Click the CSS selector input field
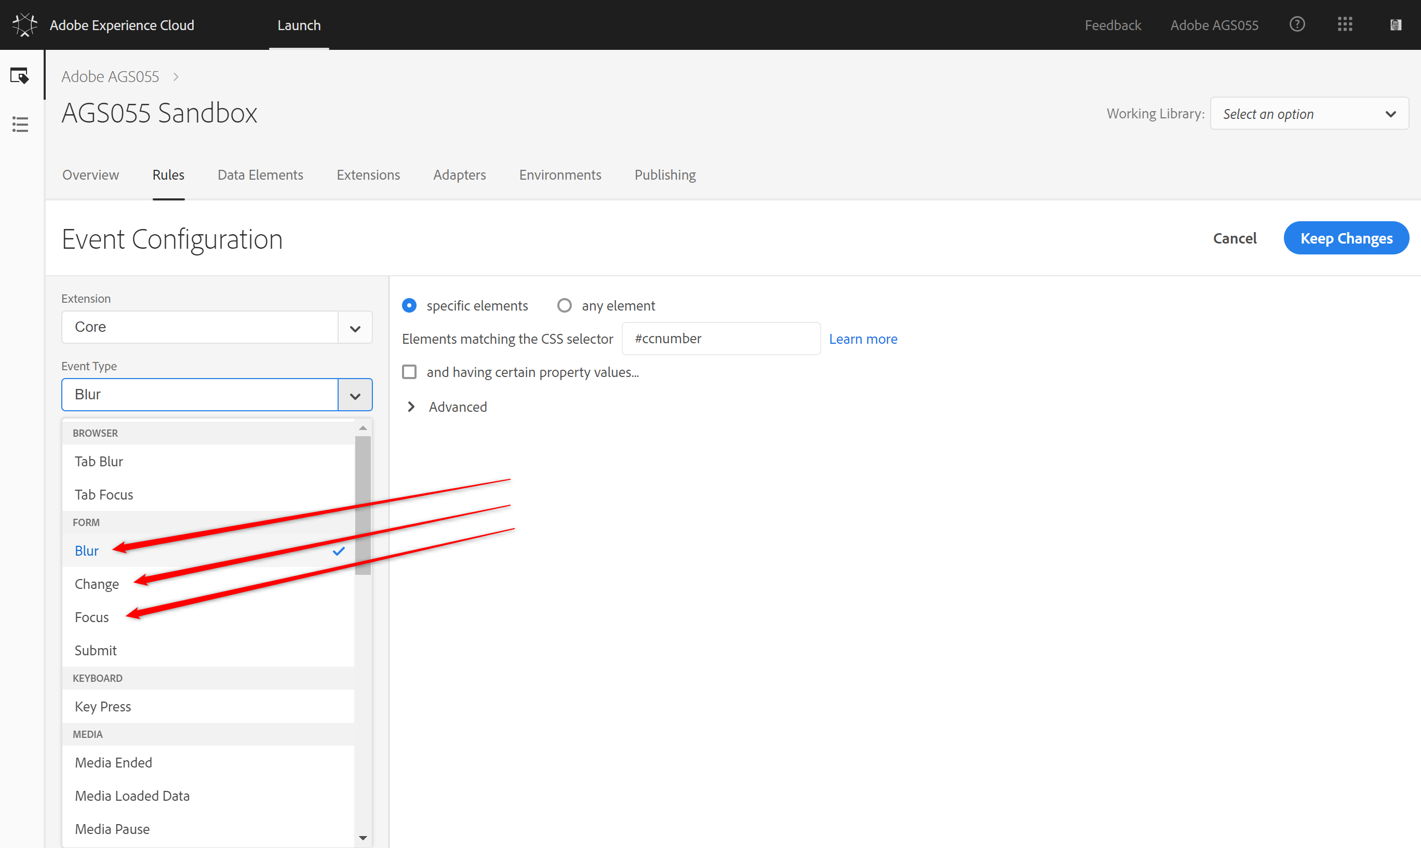This screenshot has width=1421, height=848. tap(720, 339)
